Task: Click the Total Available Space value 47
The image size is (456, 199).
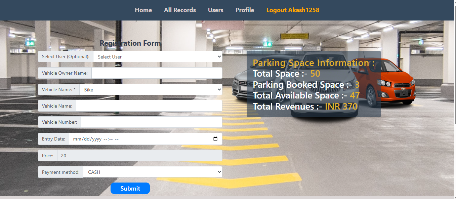Action: pyautogui.click(x=355, y=96)
